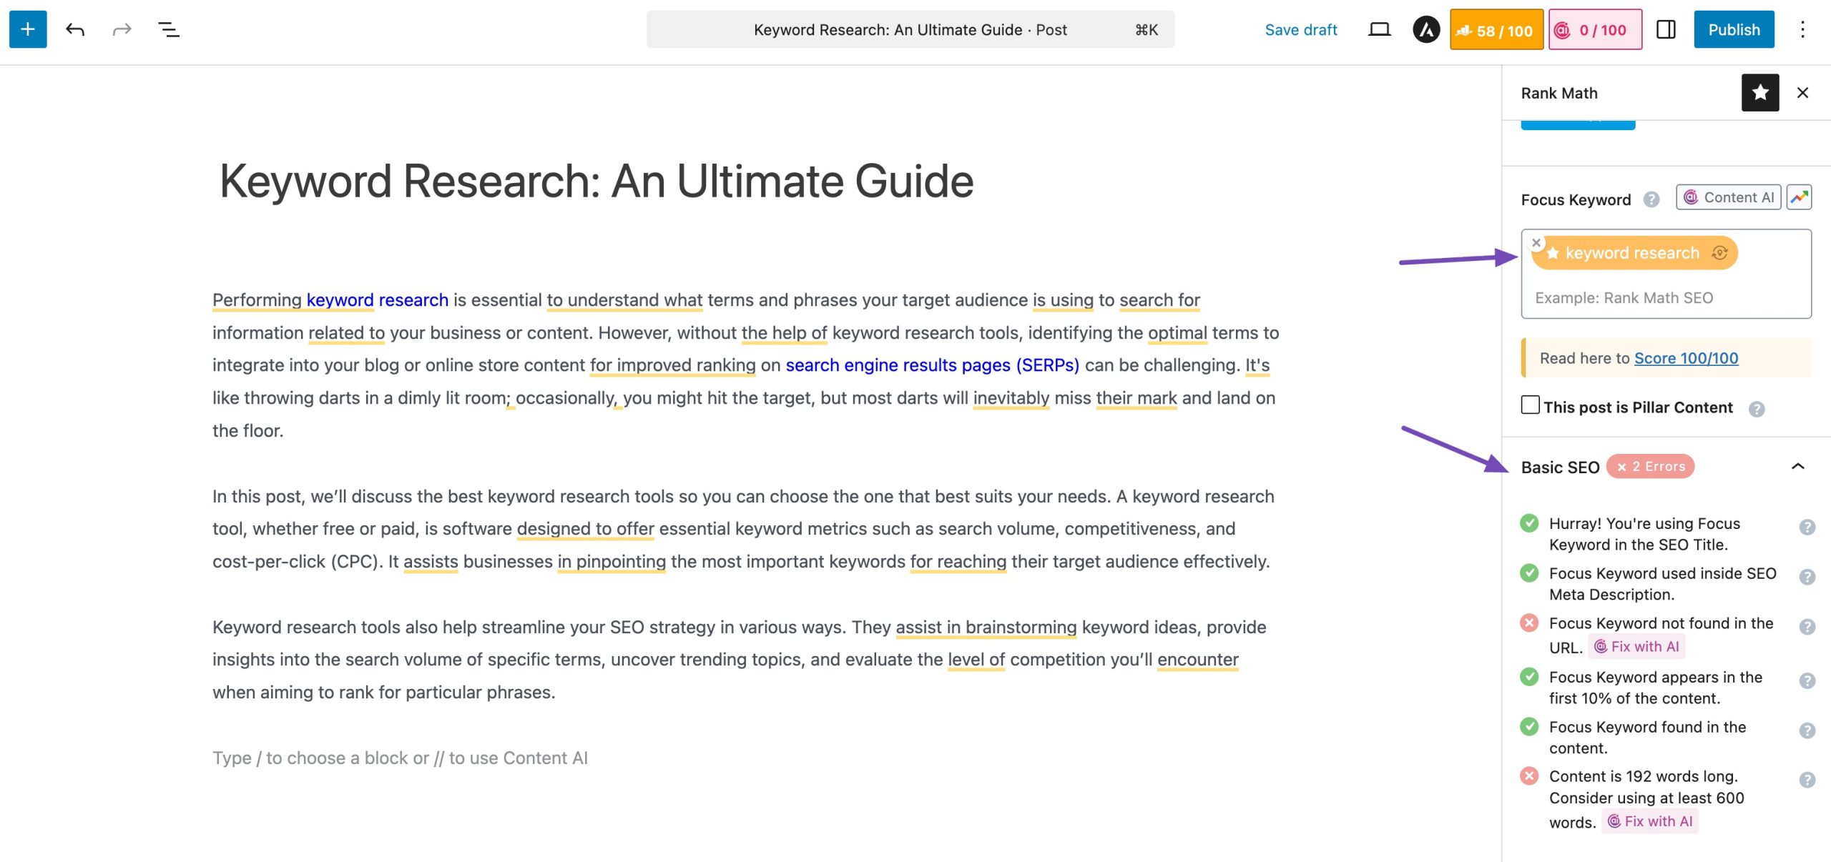Image resolution: width=1831 pixels, height=862 pixels.
Task: Click the icon inside keyword research tag
Action: (1719, 253)
